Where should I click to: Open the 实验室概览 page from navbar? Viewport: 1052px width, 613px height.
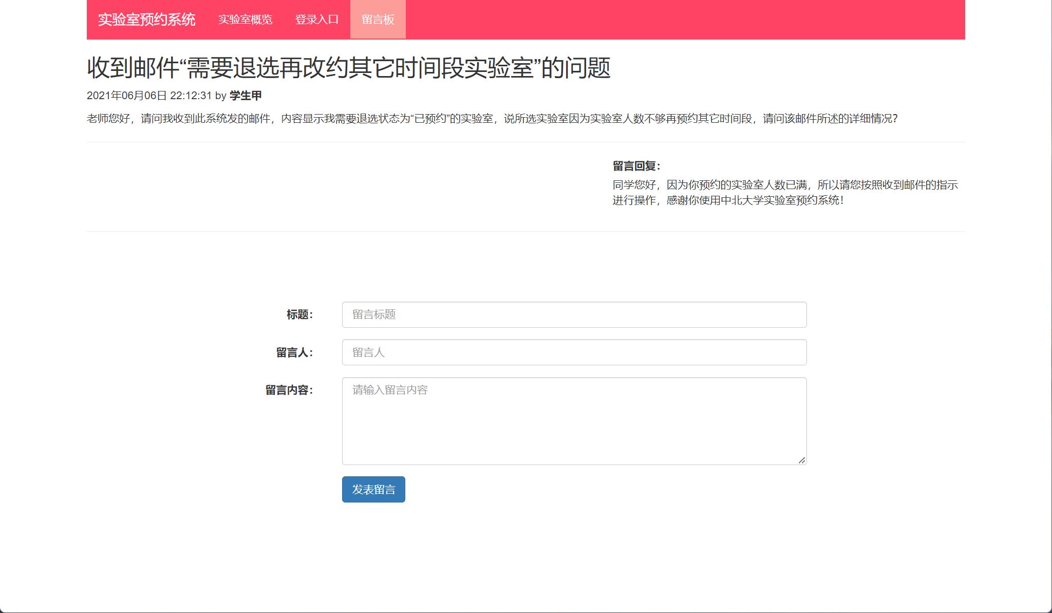click(x=247, y=19)
